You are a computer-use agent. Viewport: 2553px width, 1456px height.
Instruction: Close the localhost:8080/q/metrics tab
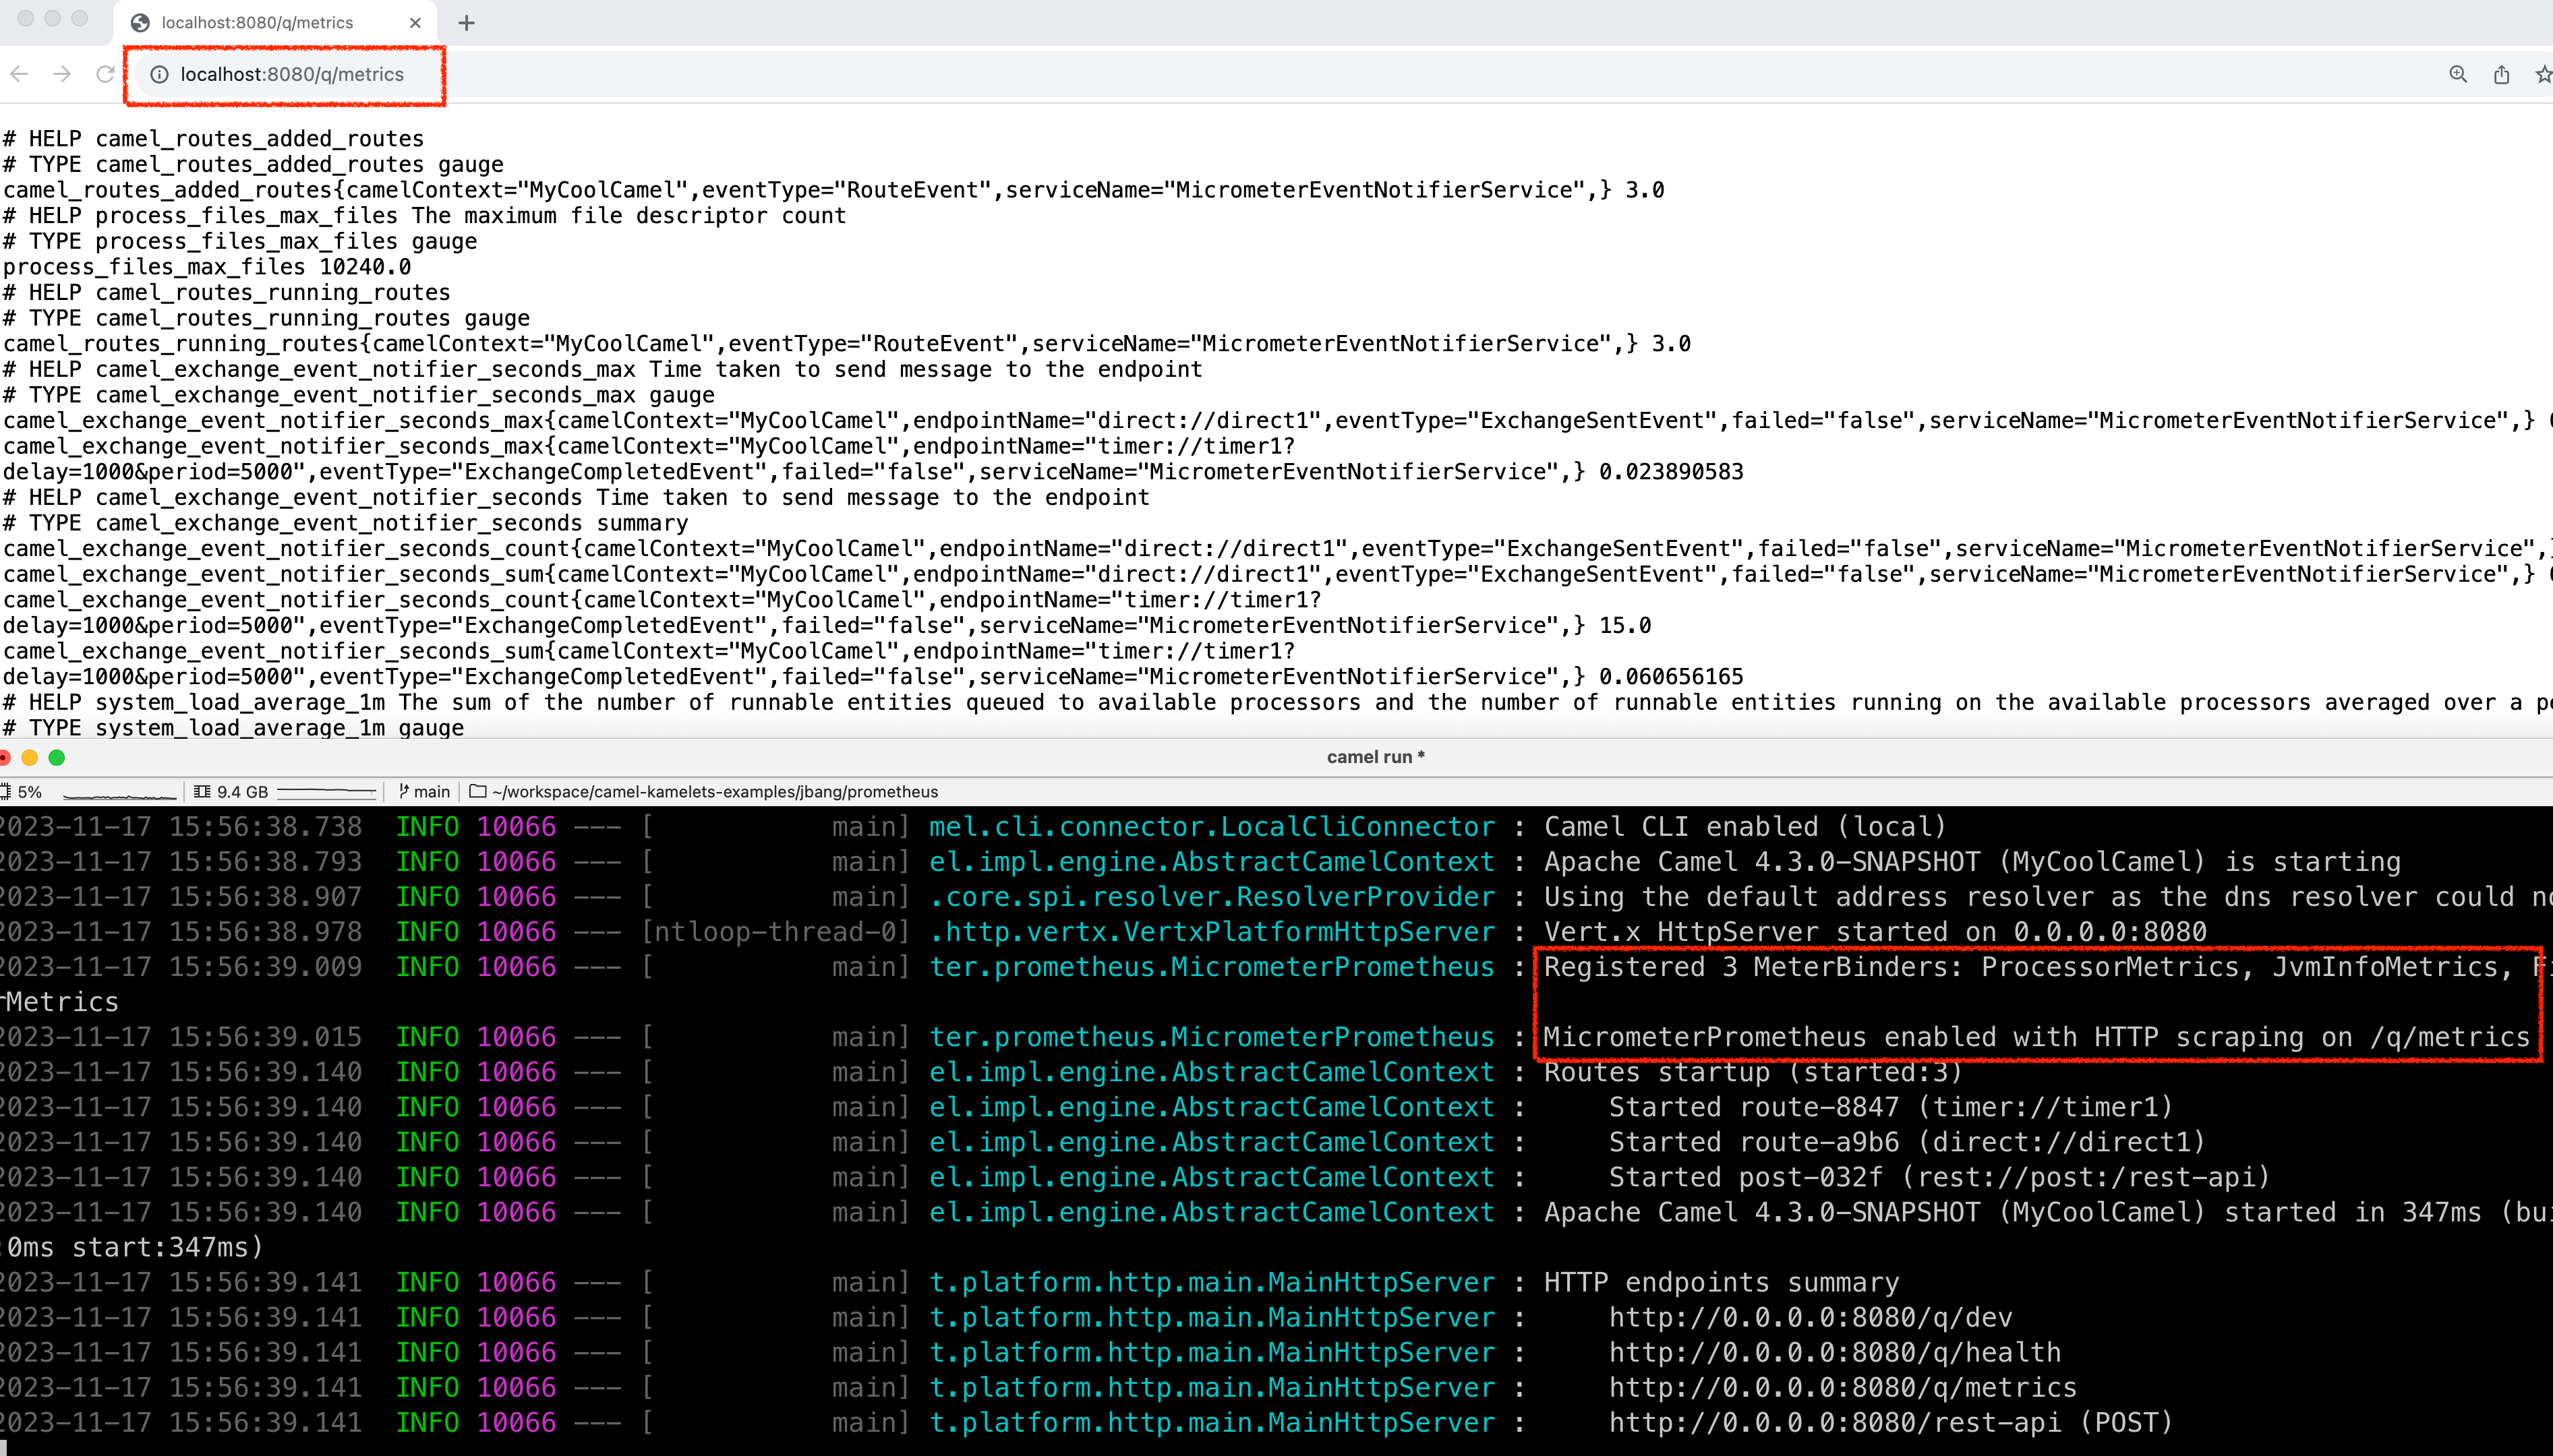[415, 23]
